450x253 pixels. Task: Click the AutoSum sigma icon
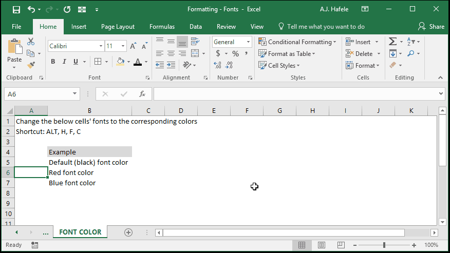click(392, 42)
